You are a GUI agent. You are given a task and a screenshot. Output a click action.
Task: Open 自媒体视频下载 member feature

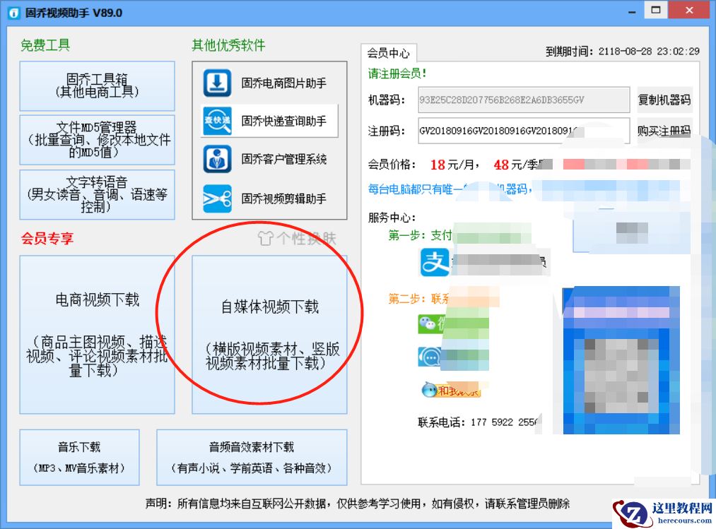point(269,335)
